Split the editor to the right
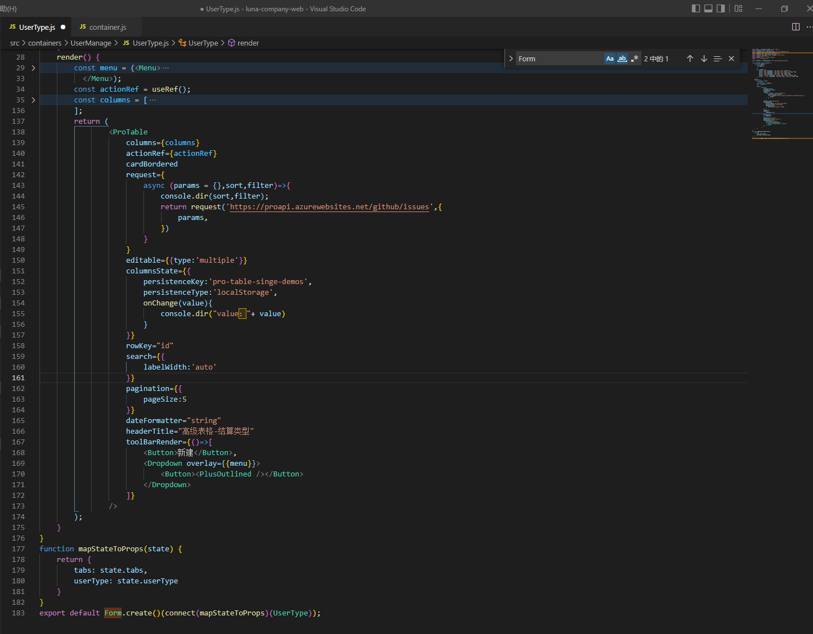813x634 pixels. click(x=796, y=27)
